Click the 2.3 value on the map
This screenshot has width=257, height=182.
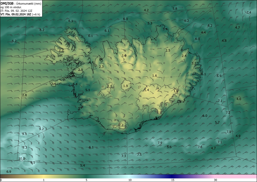point(101,66)
